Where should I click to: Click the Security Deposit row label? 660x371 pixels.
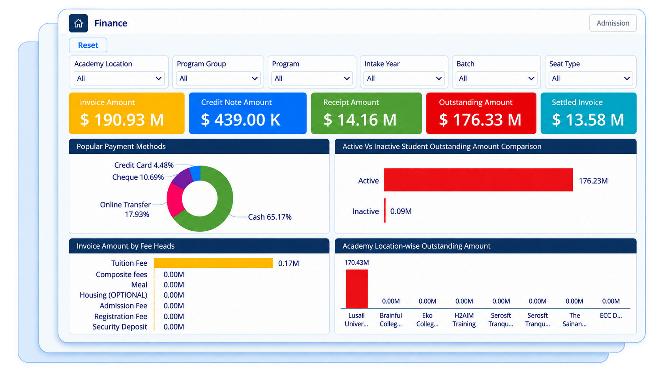tap(120, 327)
